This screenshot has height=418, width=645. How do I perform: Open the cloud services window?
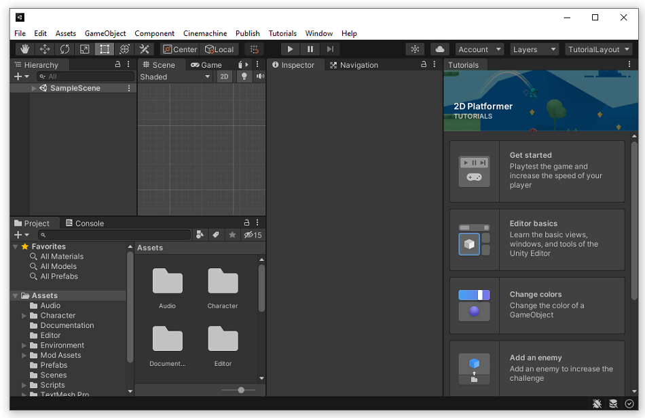[440, 49]
